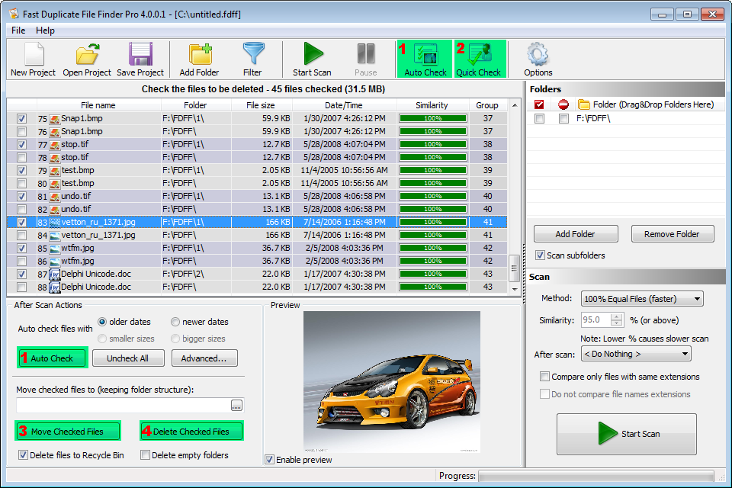Check the box for row 86 wtfm.jpg
This screenshot has width=732, height=488.
pyautogui.click(x=21, y=261)
